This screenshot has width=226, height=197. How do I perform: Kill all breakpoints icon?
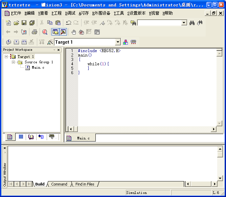tap(82, 32)
